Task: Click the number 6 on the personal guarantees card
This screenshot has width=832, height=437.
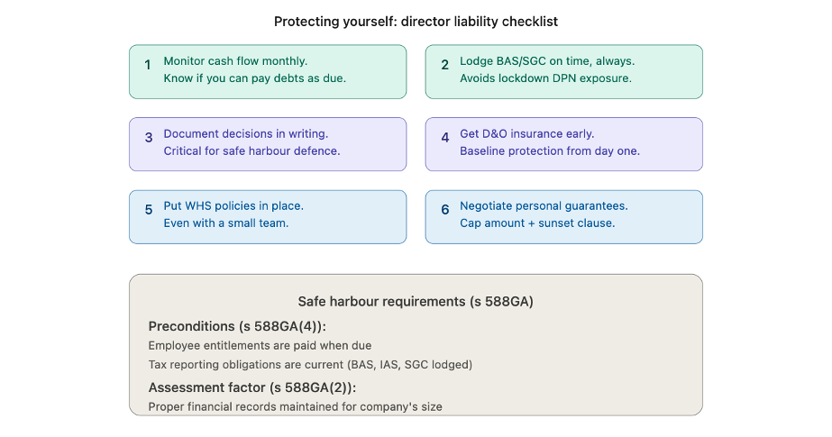Action: [444, 210]
